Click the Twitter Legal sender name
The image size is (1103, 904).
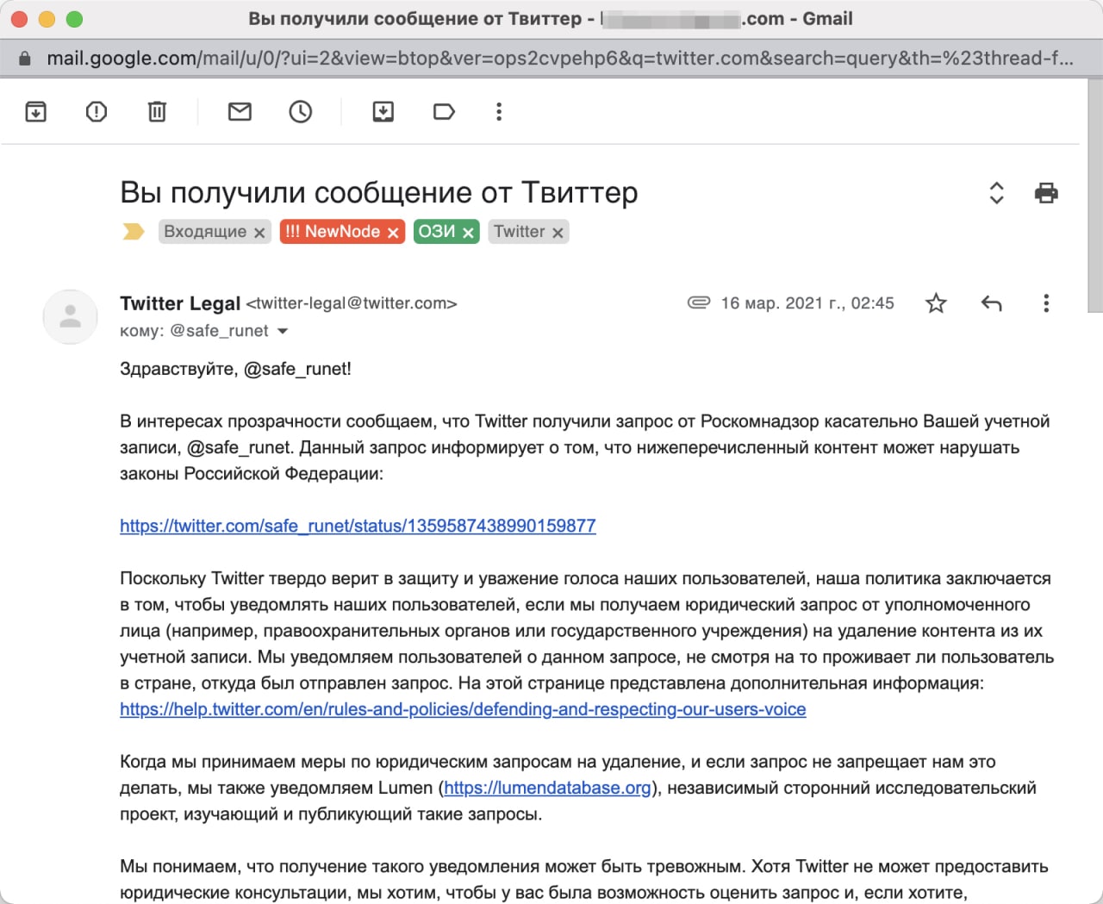click(x=180, y=303)
